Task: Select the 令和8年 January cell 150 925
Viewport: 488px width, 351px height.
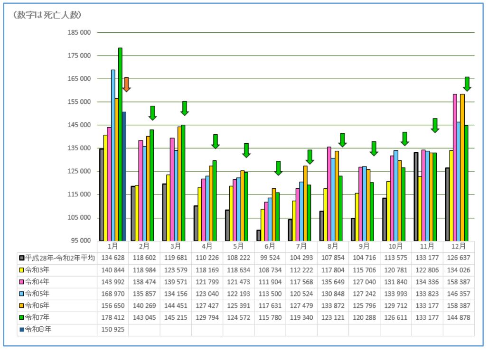Action: click(113, 330)
